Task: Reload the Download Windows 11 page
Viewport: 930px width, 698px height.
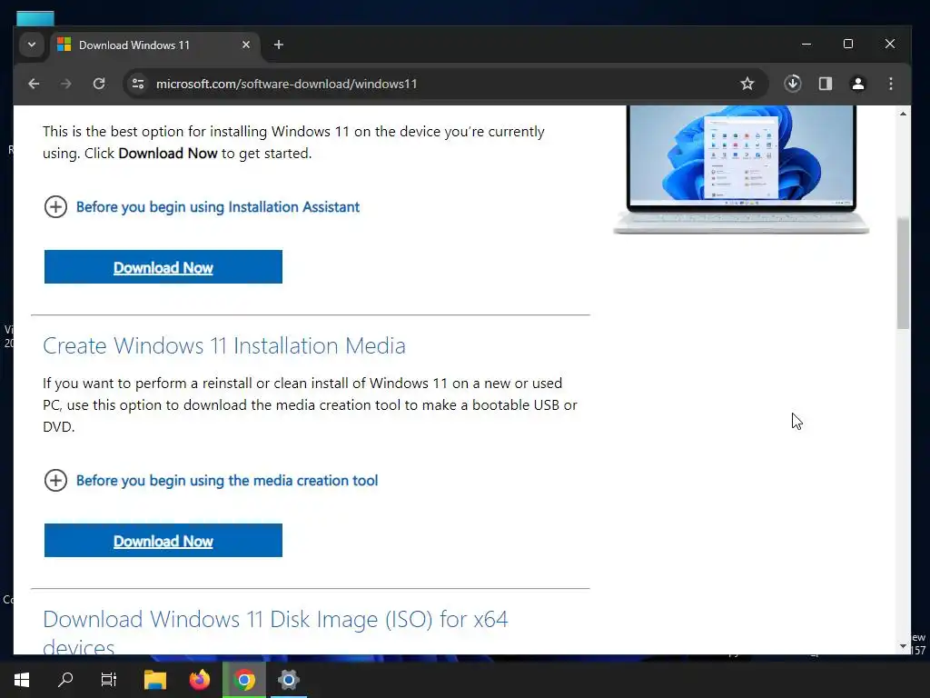Action: coord(99,84)
